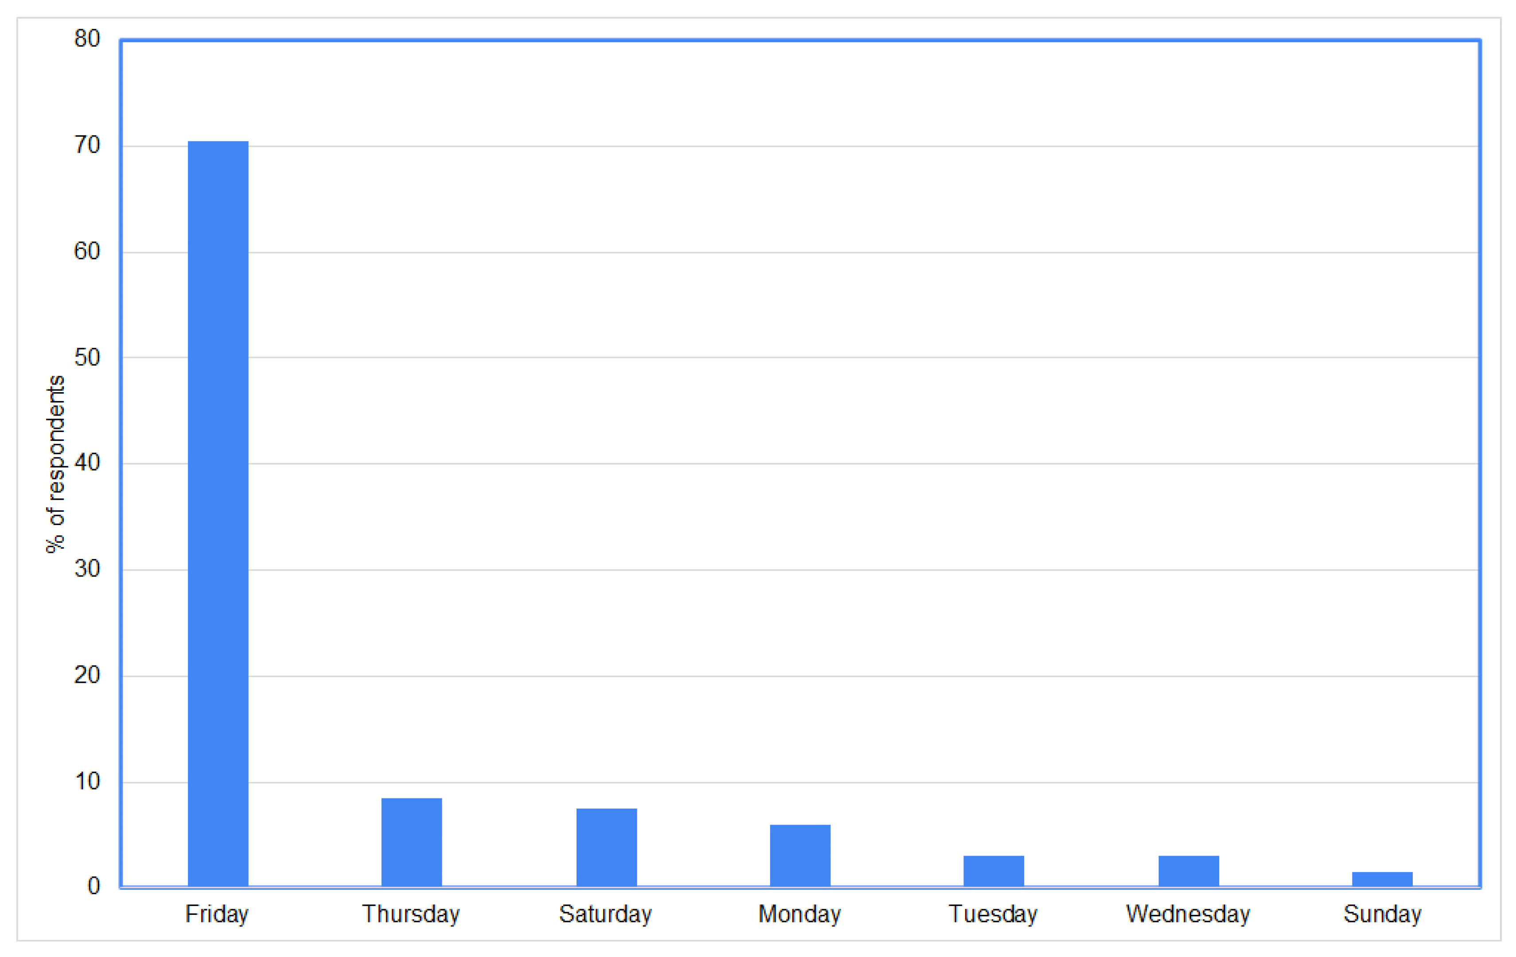Click the Sunday axis label
This screenshot has width=1516, height=957.
1383,914
